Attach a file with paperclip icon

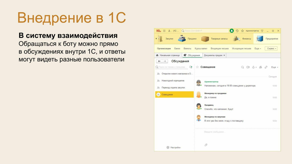(x=206, y=145)
